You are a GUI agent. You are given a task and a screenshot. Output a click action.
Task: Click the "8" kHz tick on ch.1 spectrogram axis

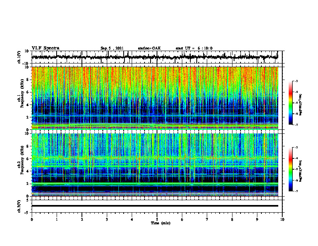pyautogui.click(x=28, y=80)
